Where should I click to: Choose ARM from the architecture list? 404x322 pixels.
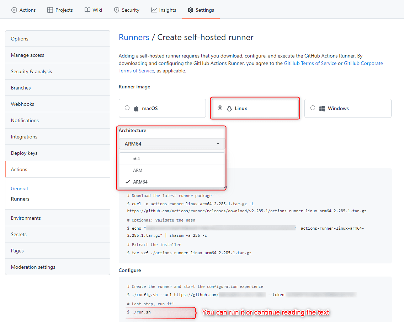pos(172,170)
